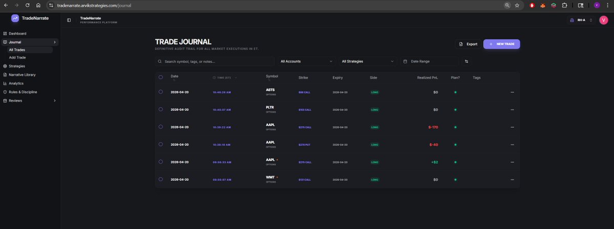Focus the search symbol, tags, or notes field
This screenshot has width=614, height=229.
click(215, 61)
